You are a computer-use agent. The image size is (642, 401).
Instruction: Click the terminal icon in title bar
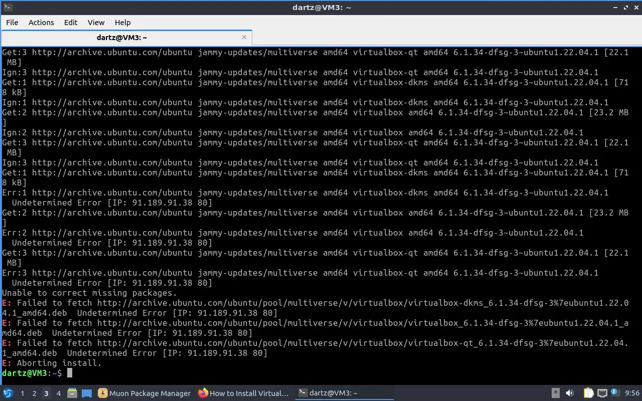(8, 7)
